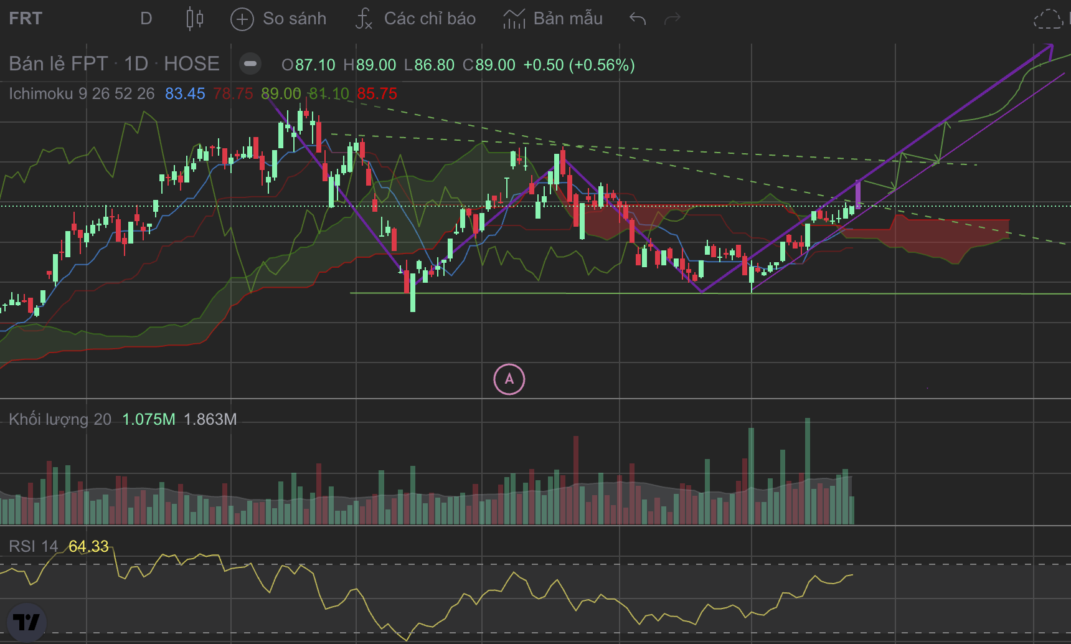
Task: Click volume value 1.075M
Action: click(149, 419)
